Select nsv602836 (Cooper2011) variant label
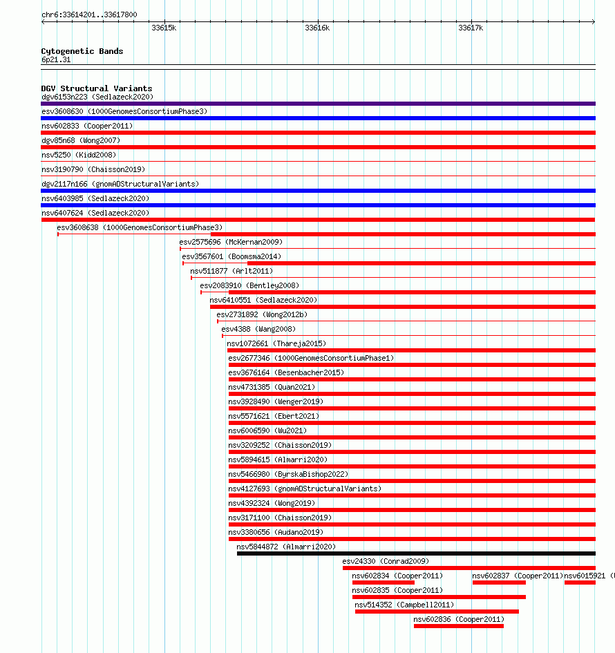The width and height of the screenshot is (615, 653). 459,620
